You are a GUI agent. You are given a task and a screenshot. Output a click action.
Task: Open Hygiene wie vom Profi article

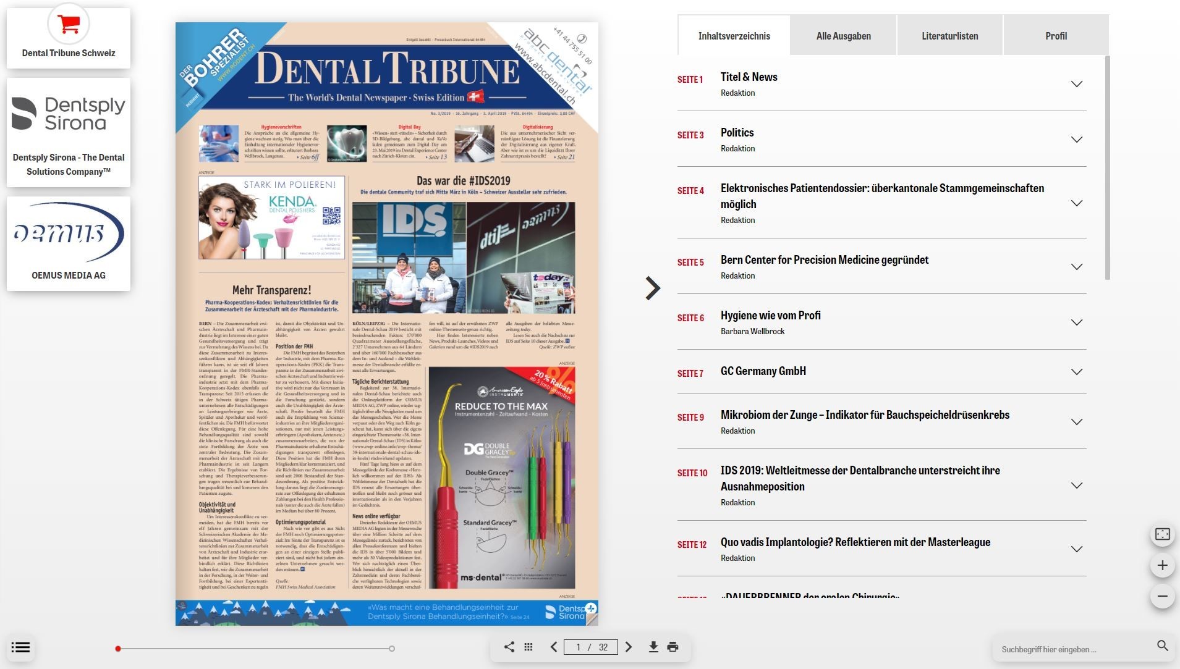click(771, 316)
